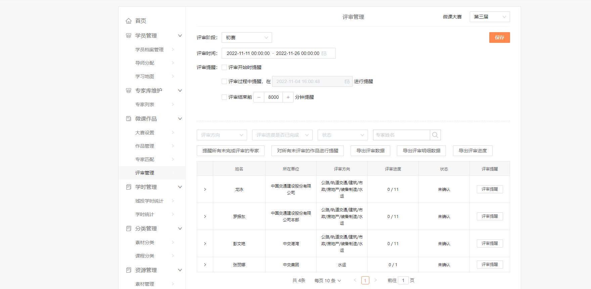Enable 评审过程中提醒 checkbox
Viewport: 591px width, 289px height.
(x=224, y=81)
